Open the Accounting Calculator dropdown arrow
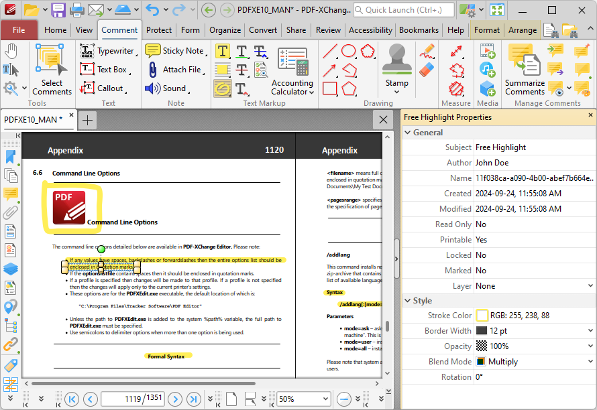Image resolution: width=597 pixels, height=410 pixels. coord(311,92)
